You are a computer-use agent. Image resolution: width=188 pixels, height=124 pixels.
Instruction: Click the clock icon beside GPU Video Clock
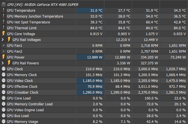[4, 81]
